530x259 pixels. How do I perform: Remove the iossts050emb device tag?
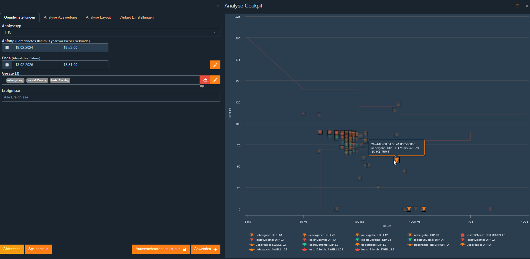(46, 81)
